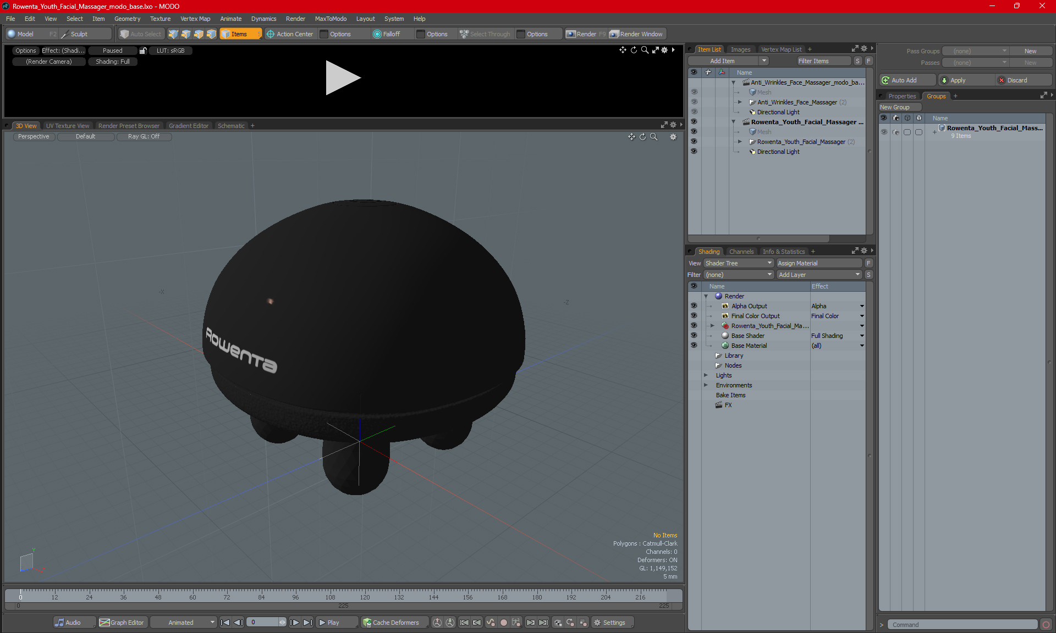Select Edges selection mode icon

(x=186, y=34)
